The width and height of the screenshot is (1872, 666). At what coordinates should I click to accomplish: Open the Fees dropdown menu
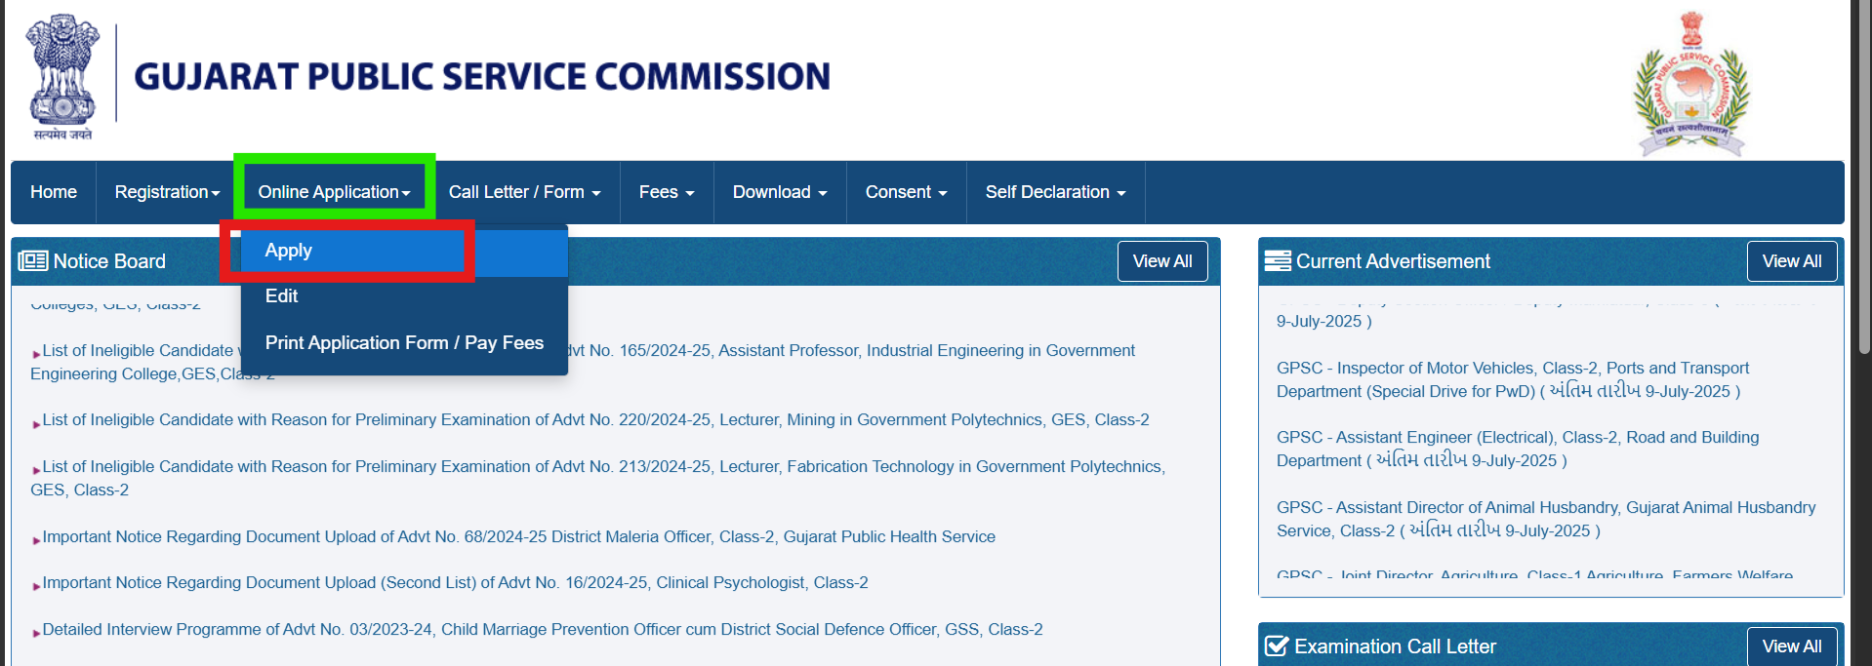coord(666,192)
